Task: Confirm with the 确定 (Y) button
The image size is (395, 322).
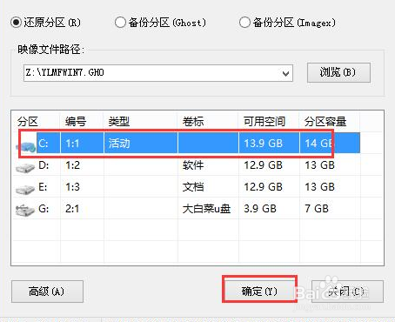Action: pyautogui.click(x=259, y=291)
